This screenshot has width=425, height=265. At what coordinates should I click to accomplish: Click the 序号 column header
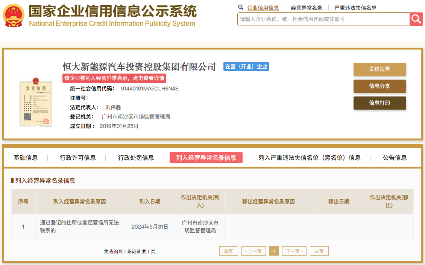[23, 202]
